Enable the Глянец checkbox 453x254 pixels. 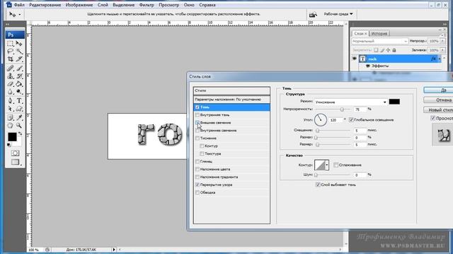click(x=197, y=162)
